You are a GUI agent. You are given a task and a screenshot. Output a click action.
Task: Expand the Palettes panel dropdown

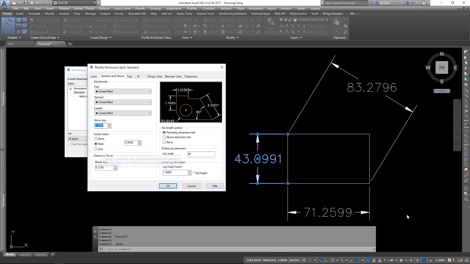point(14,37)
